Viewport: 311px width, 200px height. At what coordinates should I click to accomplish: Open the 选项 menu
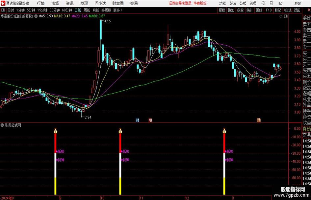point(253,3)
